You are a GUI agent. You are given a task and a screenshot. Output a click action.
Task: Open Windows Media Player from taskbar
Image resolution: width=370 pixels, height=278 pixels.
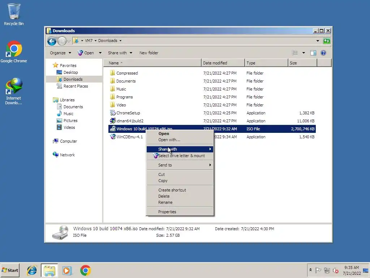pos(67,270)
